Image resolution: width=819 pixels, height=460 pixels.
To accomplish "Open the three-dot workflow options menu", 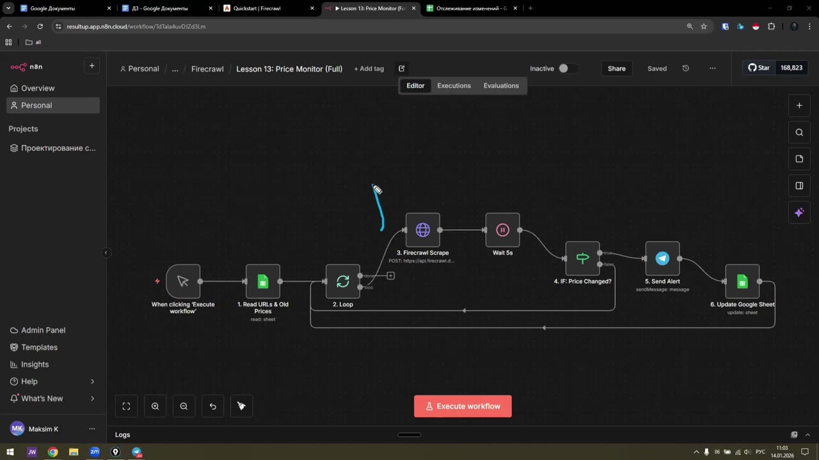I will pyautogui.click(x=713, y=68).
